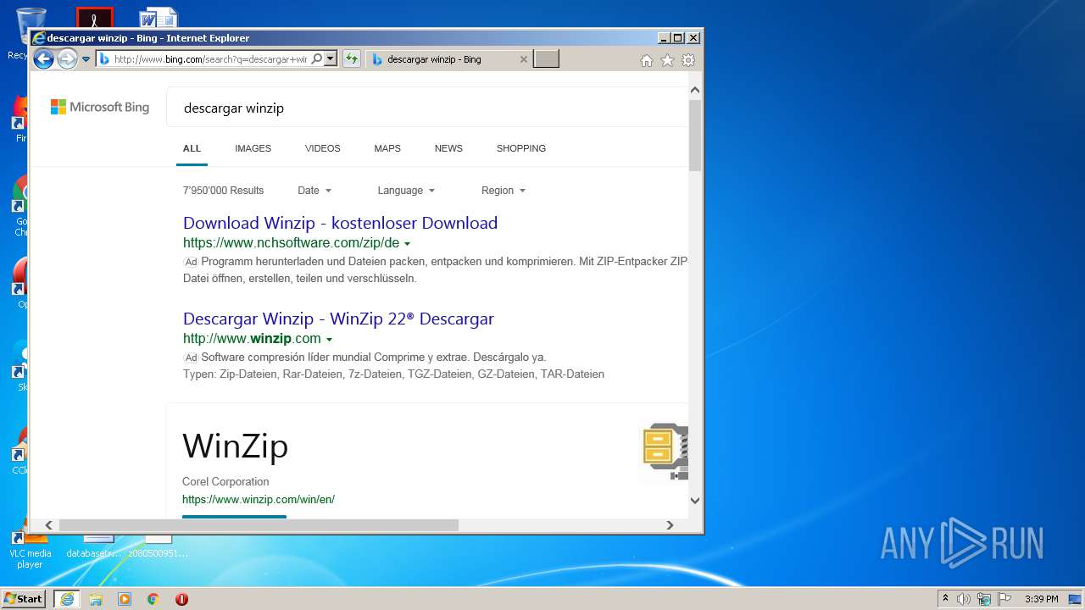Image resolution: width=1085 pixels, height=610 pixels.
Task: Expand the Language filter dropdown
Action: pyautogui.click(x=406, y=191)
